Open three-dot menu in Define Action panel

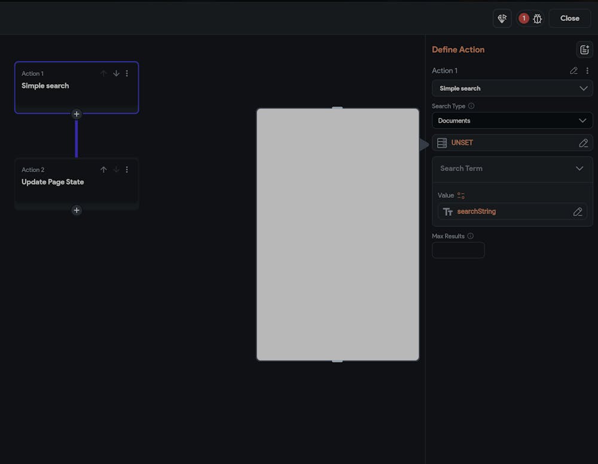587,71
